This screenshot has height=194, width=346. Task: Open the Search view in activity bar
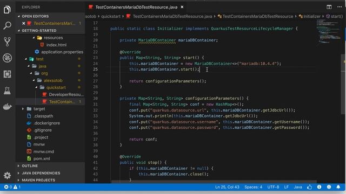[x=7, y=25]
